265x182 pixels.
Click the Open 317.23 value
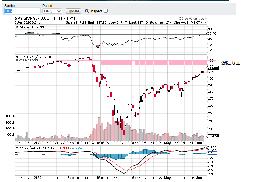pos(76,23)
